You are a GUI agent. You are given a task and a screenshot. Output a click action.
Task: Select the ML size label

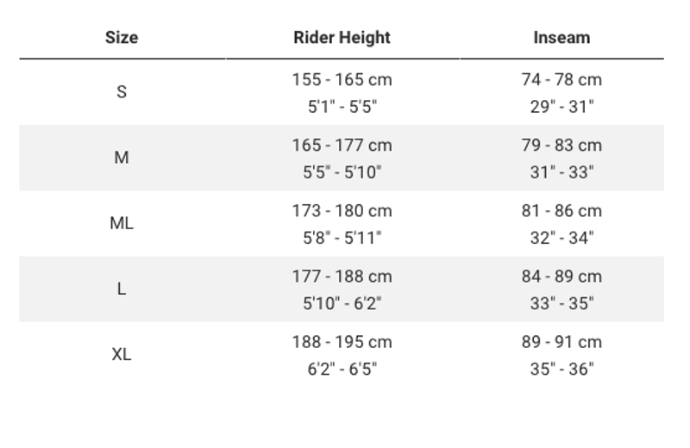[x=122, y=223]
